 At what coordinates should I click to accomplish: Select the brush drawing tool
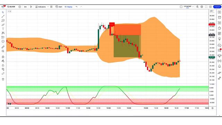click(x=3, y=25)
